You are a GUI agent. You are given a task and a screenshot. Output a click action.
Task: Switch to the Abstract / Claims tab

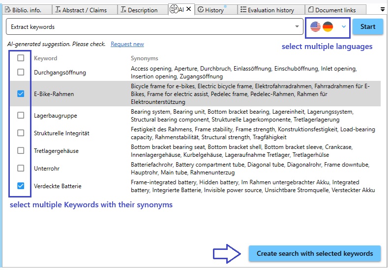coord(81,10)
